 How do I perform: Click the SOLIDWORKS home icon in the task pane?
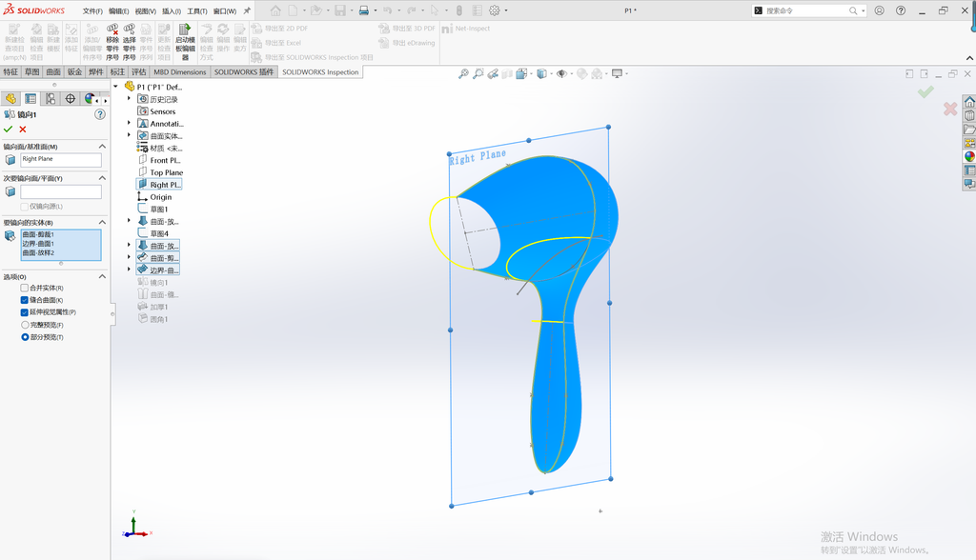pyautogui.click(x=969, y=101)
